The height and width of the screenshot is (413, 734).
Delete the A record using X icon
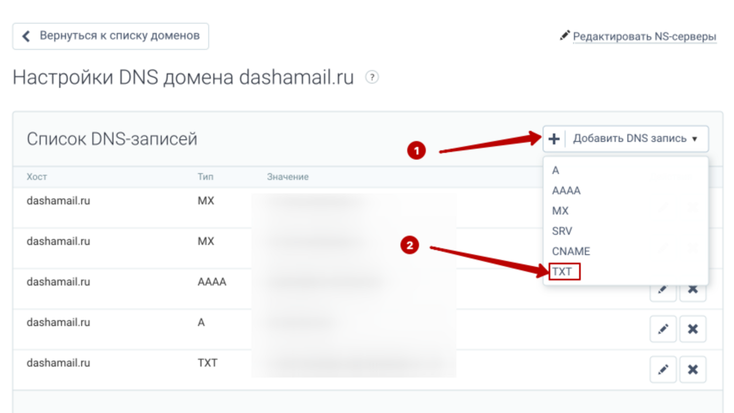click(692, 329)
